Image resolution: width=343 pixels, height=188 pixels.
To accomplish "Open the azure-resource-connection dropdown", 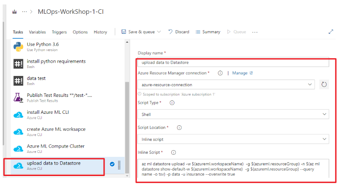I will [226, 84].
